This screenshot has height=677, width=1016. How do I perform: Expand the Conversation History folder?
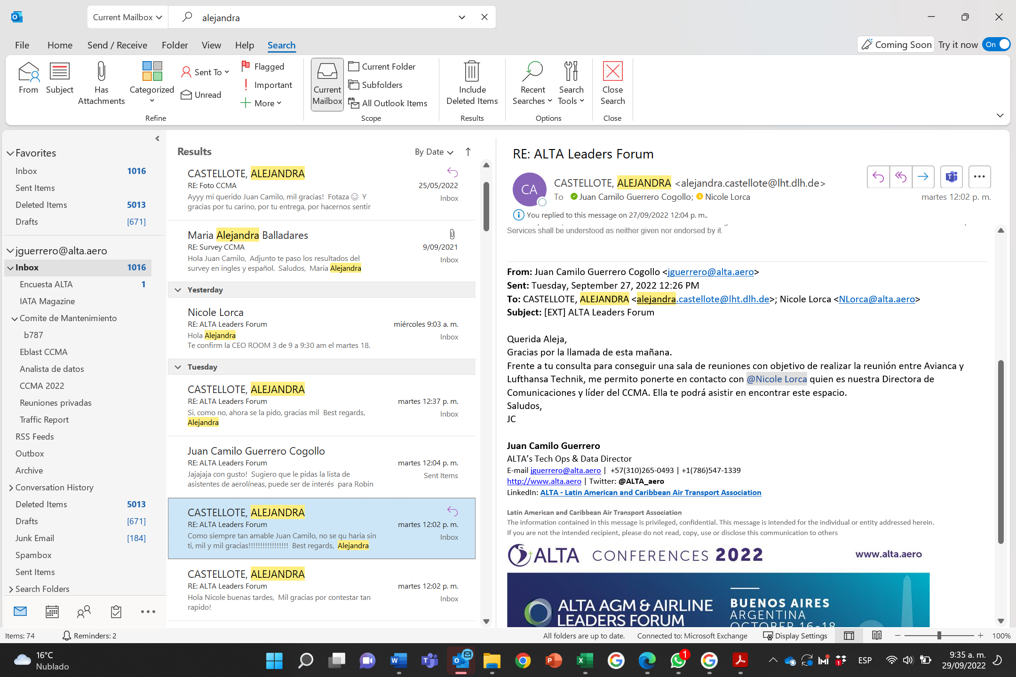10,488
